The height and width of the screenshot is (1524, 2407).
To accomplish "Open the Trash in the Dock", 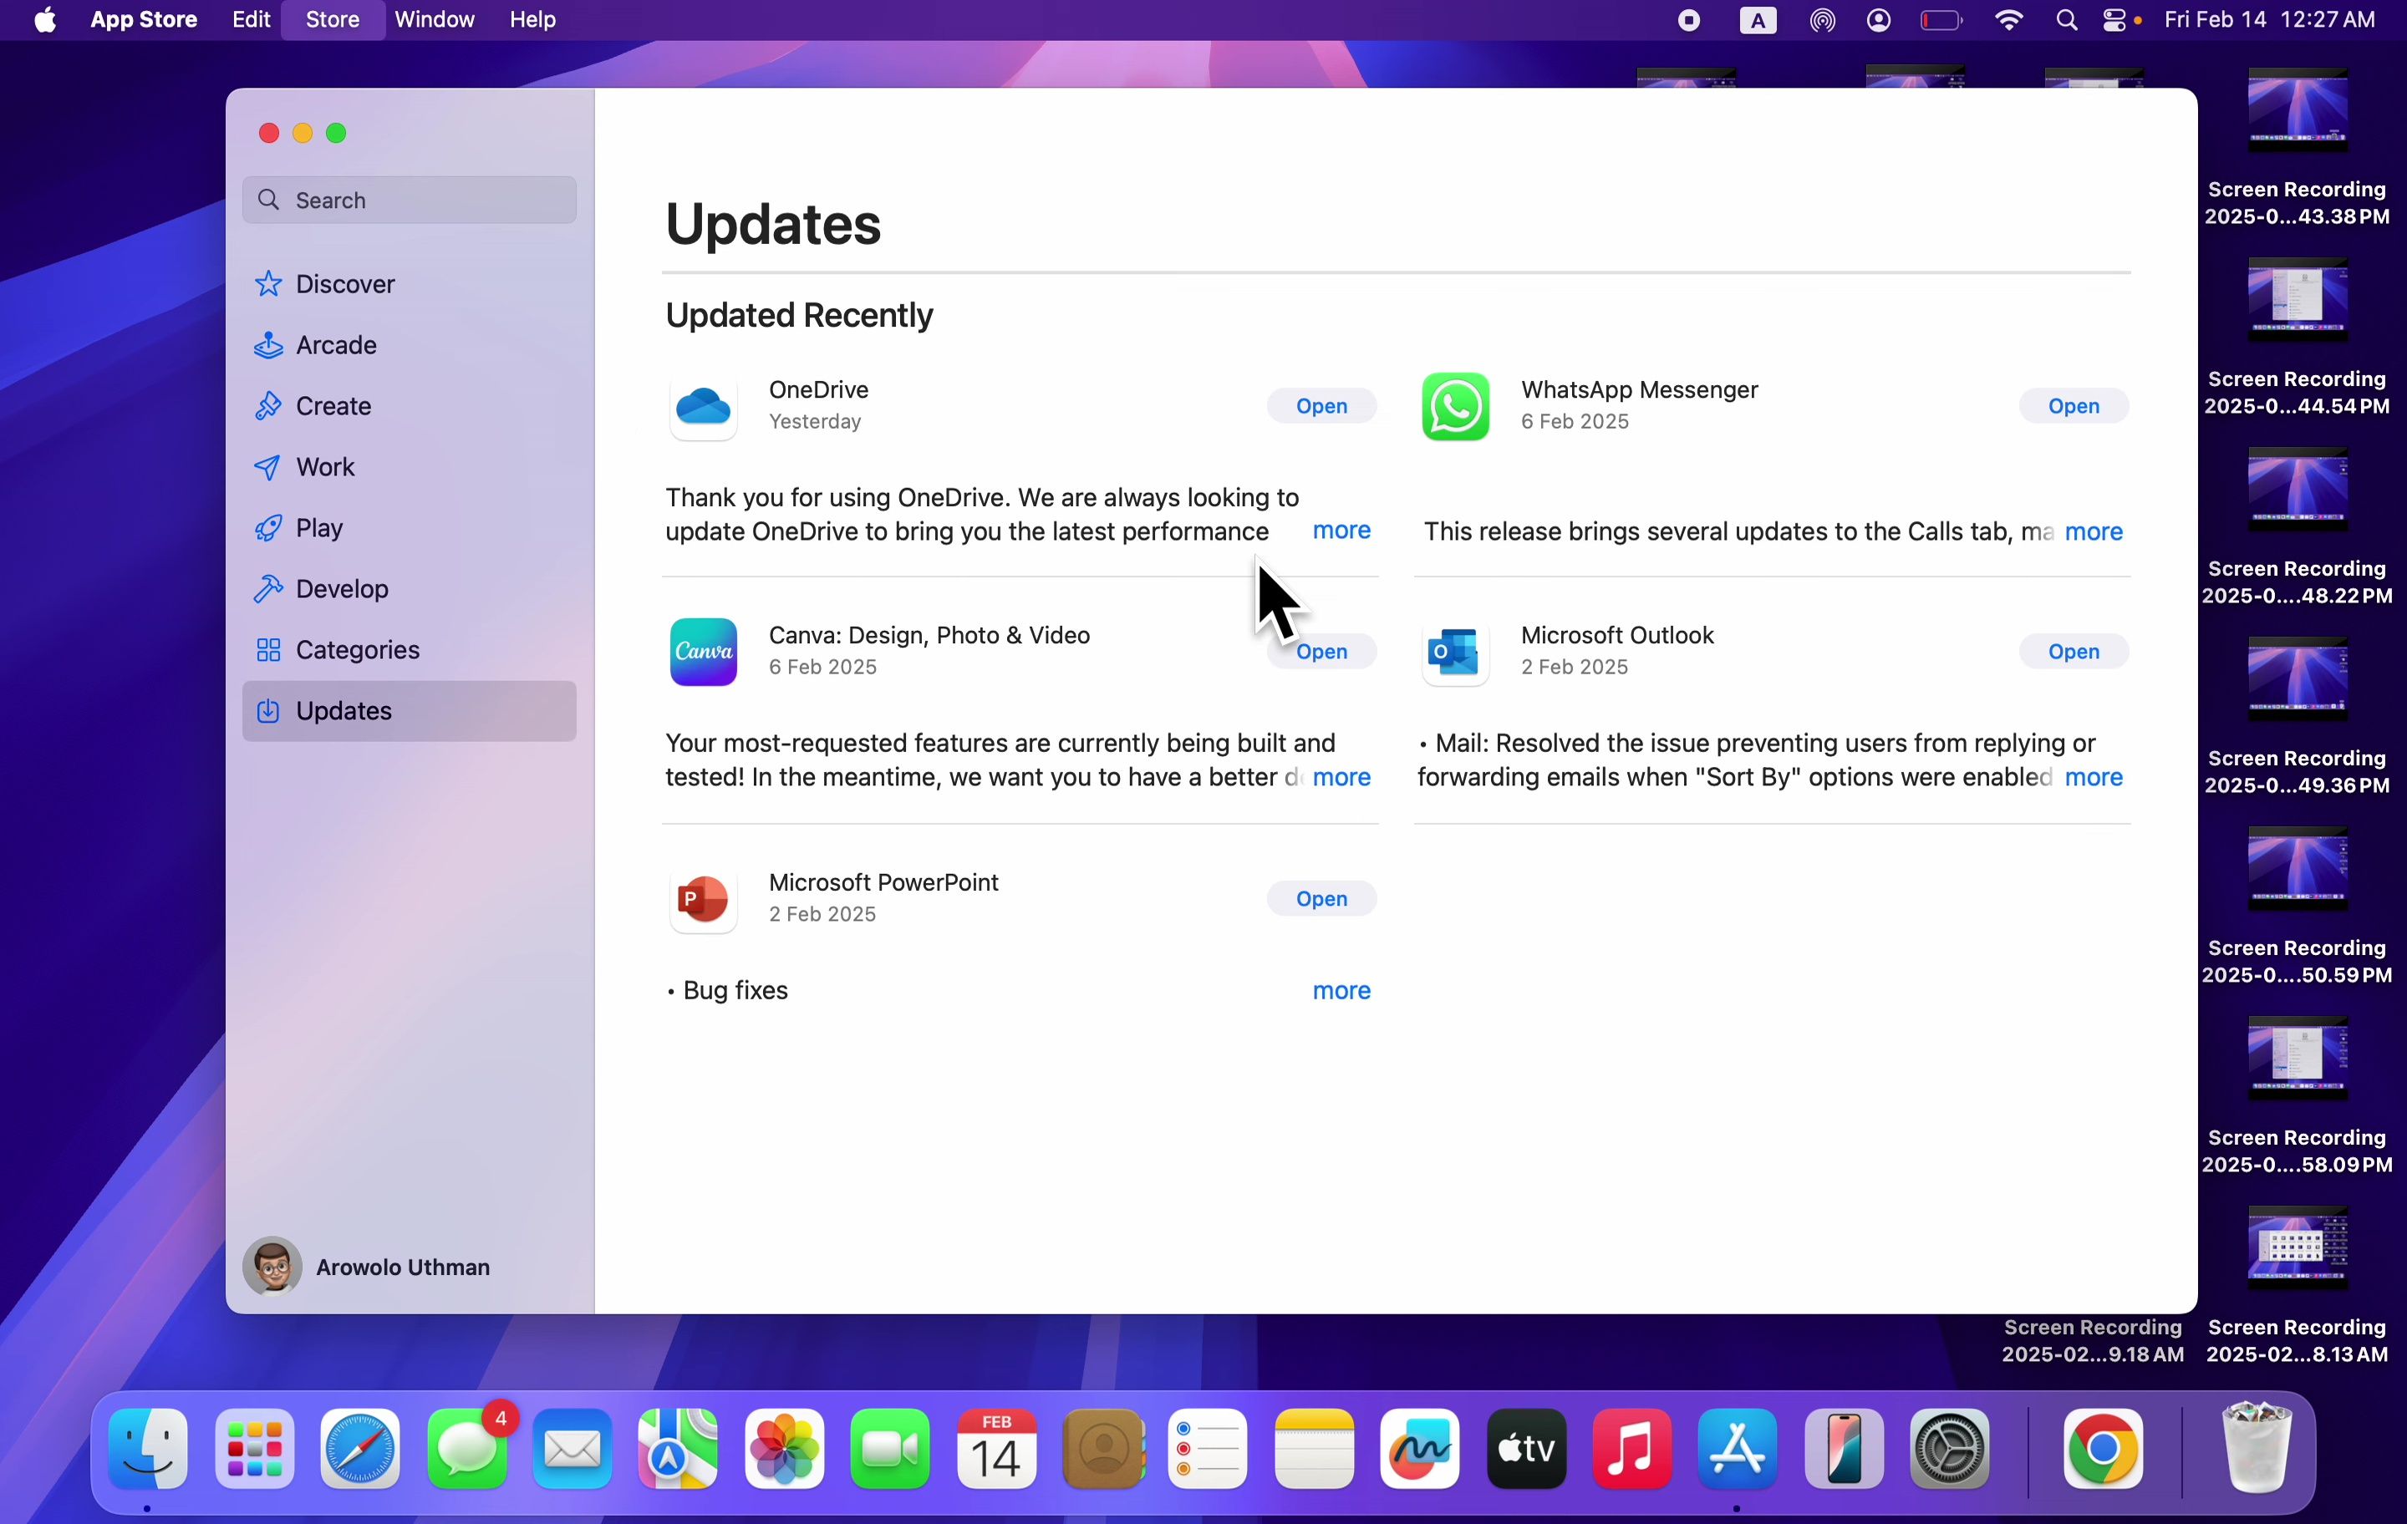I will coord(2257,1447).
